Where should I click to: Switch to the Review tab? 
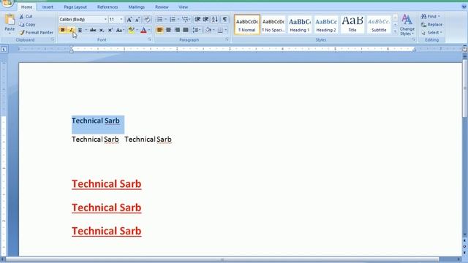coord(162,7)
